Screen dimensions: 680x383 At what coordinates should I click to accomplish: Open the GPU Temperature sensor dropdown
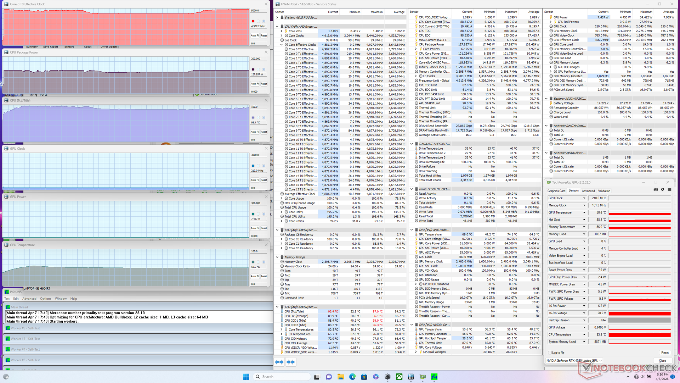click(584, 212)
